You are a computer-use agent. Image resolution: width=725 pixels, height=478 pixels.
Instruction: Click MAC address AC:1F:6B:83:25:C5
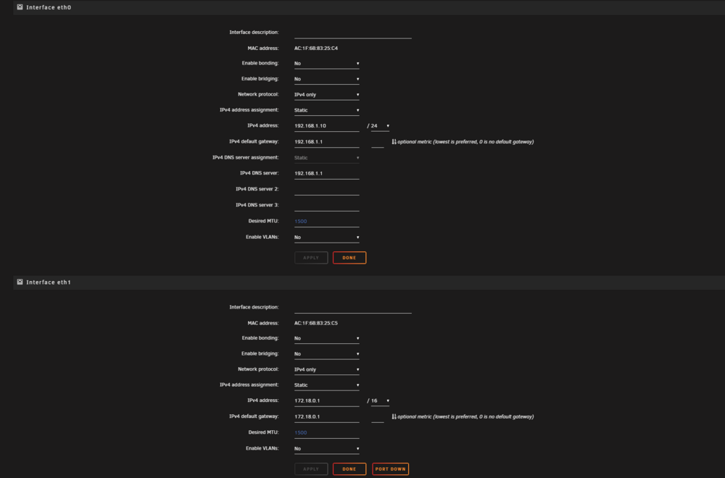(x=316, y=323)
